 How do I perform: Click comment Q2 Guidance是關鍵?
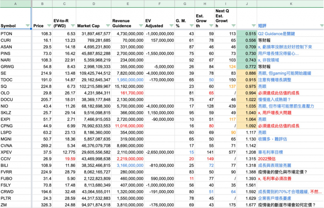coord(277,34)
